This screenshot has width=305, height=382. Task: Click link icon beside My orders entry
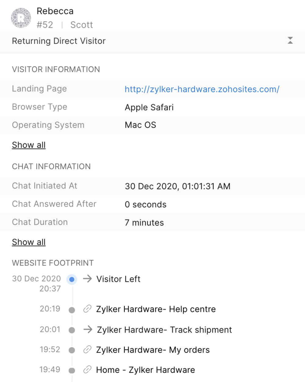click(x=87, y=349)
